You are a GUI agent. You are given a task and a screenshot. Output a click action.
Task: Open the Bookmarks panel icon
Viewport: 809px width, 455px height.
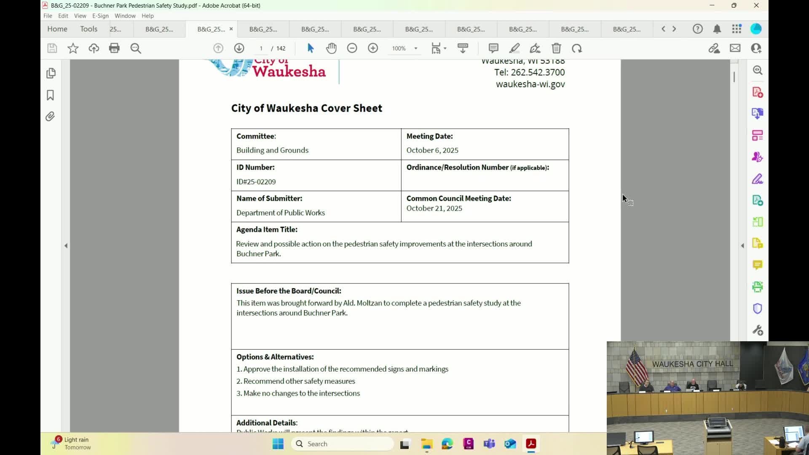[x=51, y=95]
